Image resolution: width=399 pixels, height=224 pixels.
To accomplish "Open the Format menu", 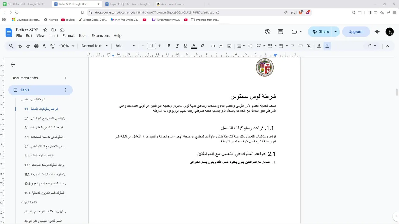I will click(68, 36).
